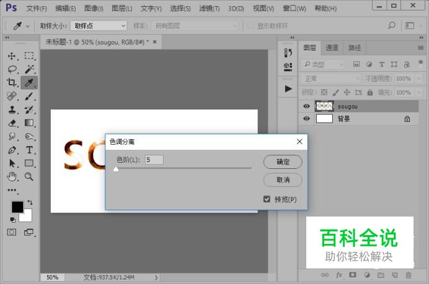This screenshot has width=429, height=284.
Task: Open the Opacity value dropdown arrow
Action: (x=418, y=79)
